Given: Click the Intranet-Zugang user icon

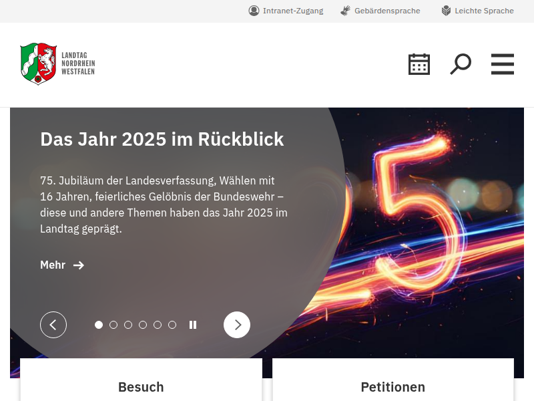Looking at the screenshot, I should pyautogui.click(x=254, y=11).
